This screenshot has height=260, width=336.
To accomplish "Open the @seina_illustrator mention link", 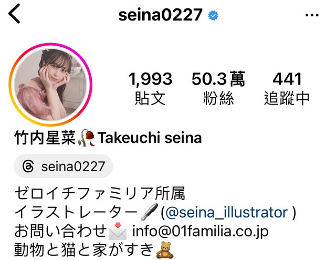I will click(226, 212).
